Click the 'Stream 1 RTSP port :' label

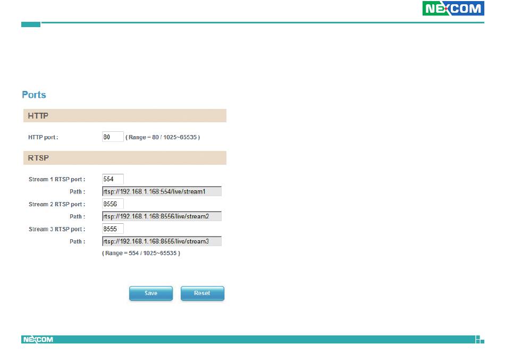57,179
